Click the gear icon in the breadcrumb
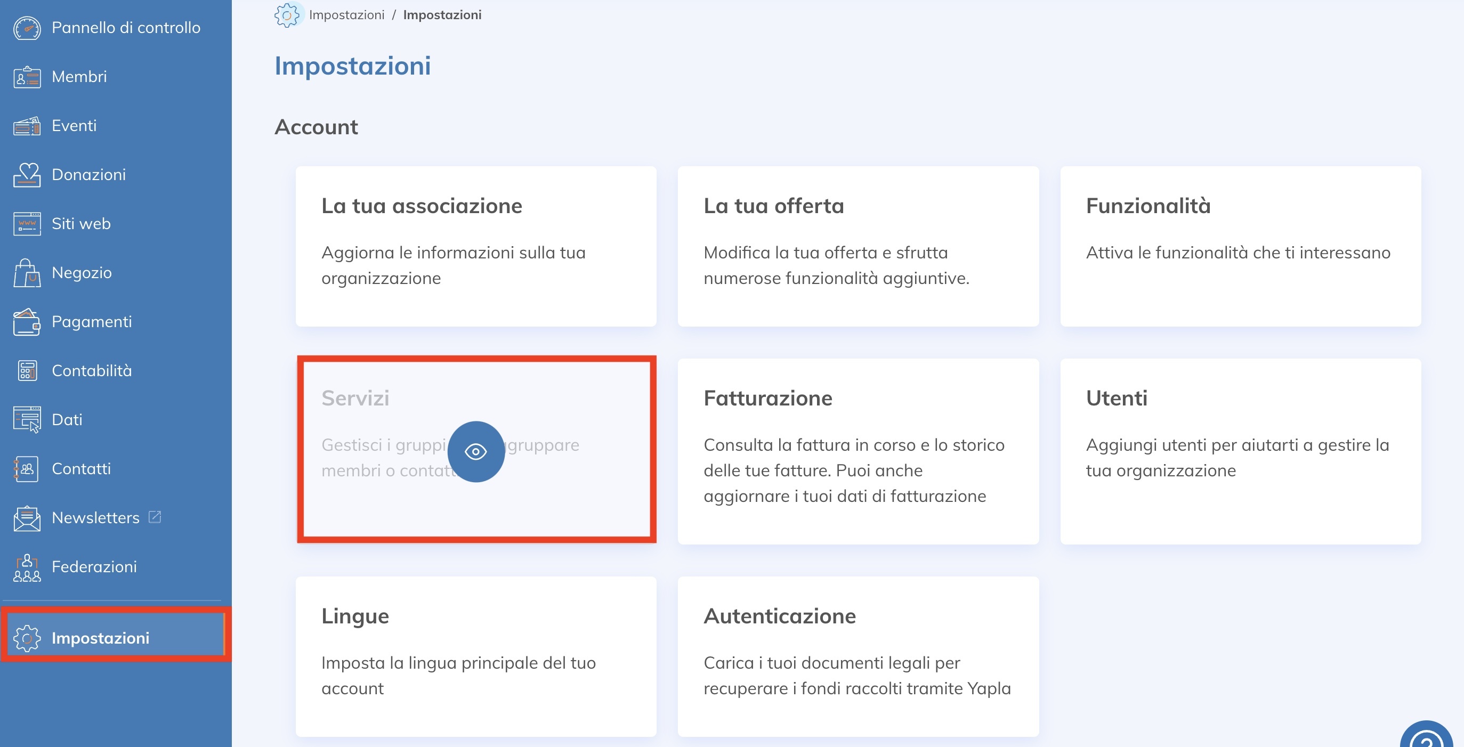This screenshot has height=747, width=1464. [x=288, y=15]
